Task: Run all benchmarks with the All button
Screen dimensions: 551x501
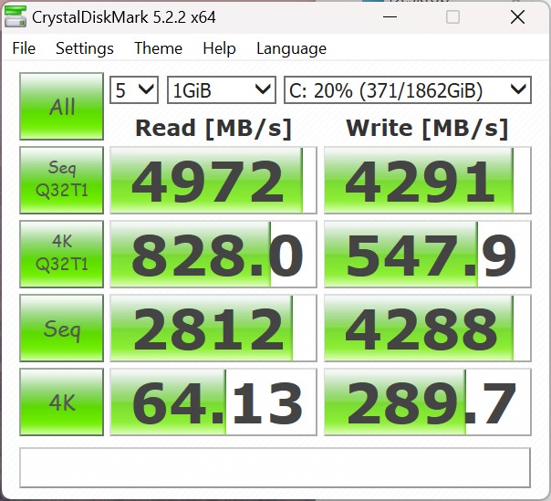Action: [62, 106]
